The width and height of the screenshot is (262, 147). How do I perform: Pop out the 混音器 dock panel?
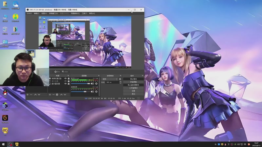99,76
